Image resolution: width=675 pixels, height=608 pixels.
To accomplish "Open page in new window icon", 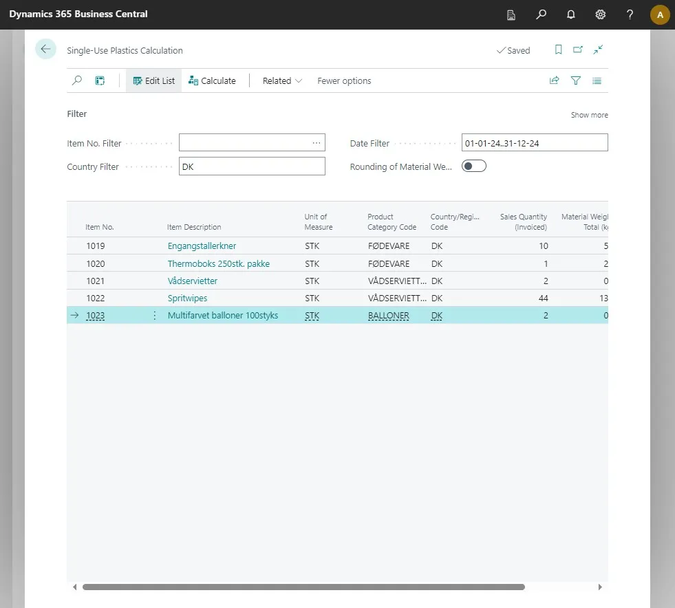I will [x=578, y=50].
